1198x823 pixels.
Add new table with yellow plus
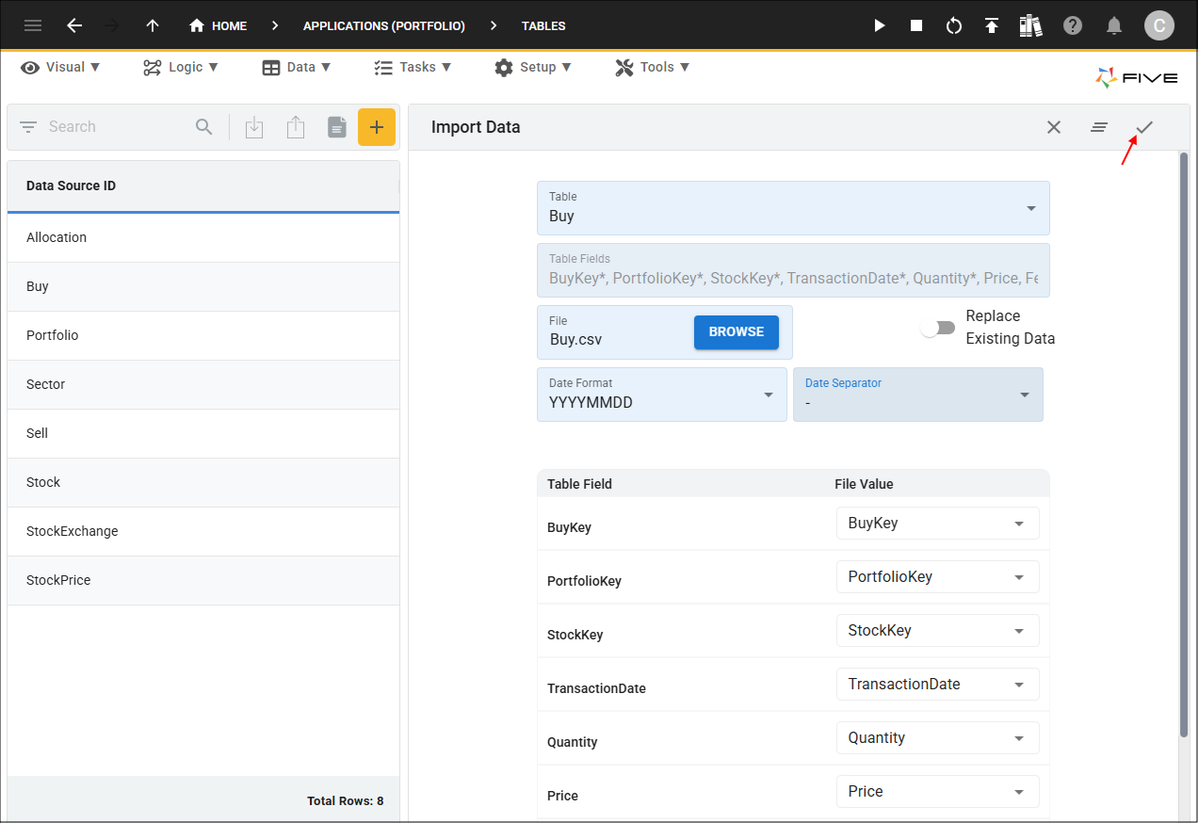377,127
